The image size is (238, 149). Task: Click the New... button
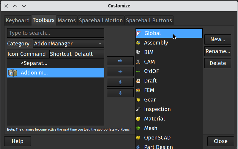217,39
